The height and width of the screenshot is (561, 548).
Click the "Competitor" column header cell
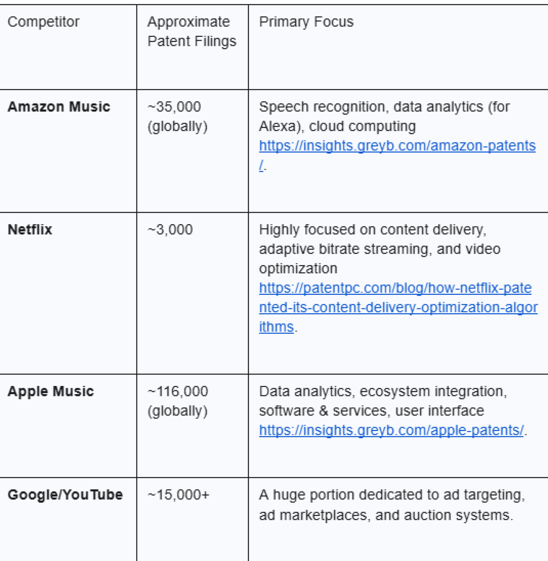point(44,22)
